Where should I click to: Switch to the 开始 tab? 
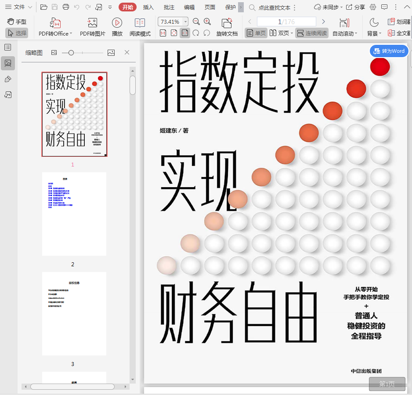tap(127, 7)
